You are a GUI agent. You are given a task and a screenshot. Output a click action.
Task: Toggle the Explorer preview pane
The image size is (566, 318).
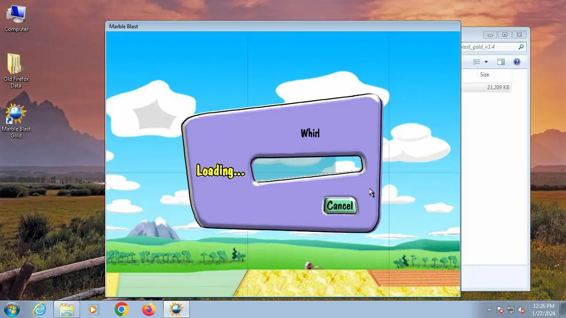click(x=501, y=62)
